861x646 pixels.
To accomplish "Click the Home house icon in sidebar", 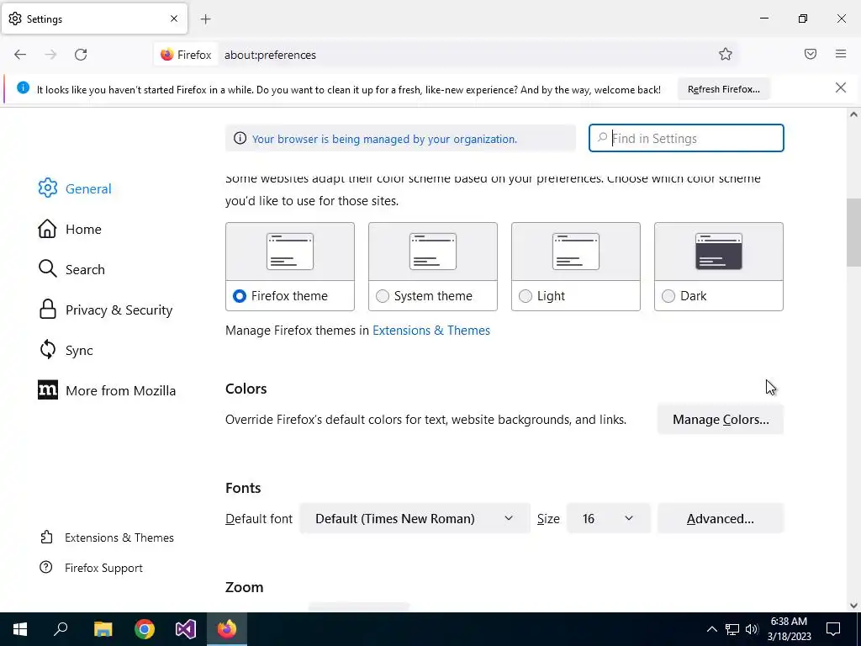I will coord(47,229).
